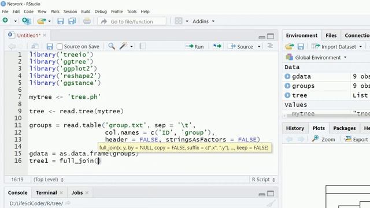
Task: Minimize the source editor pane
Action: click(x=262, y=37)
